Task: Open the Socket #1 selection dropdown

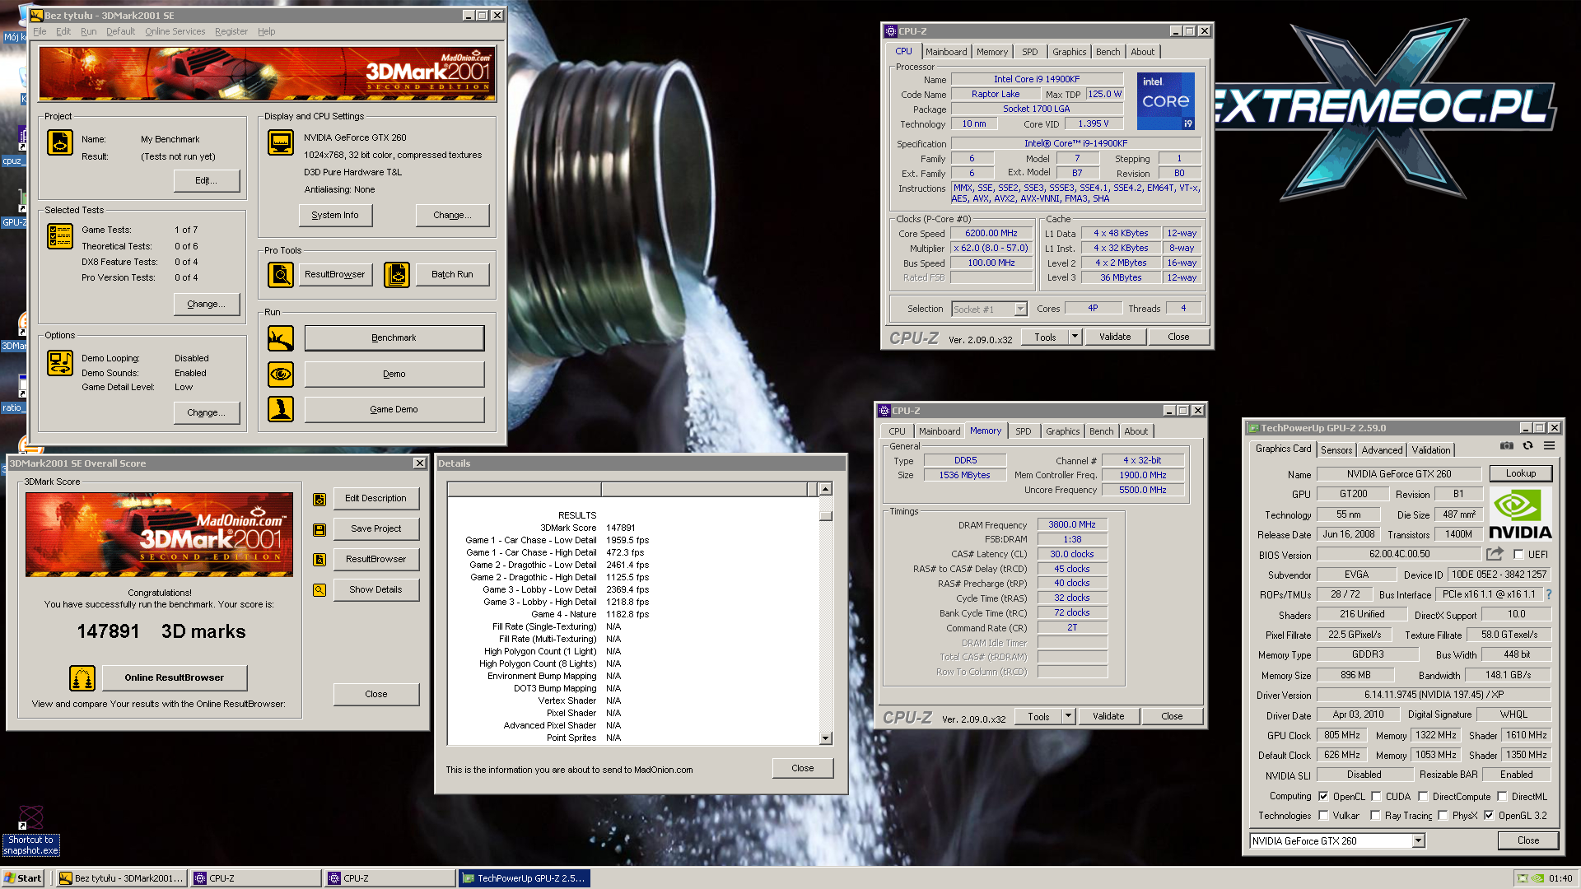Action: [1021, 310]
